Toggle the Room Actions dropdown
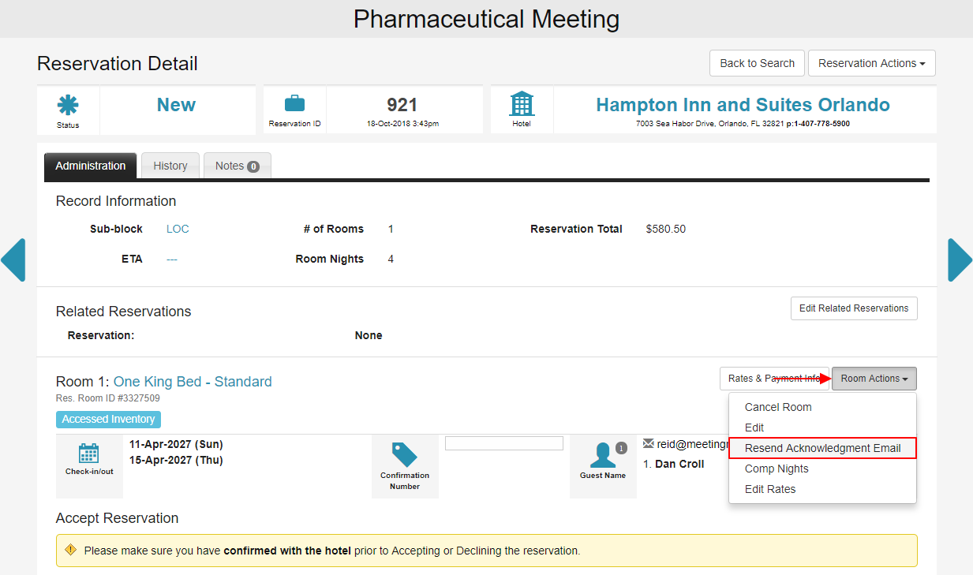973x575 pixels. pyautogui.click(x=874, y=379)
